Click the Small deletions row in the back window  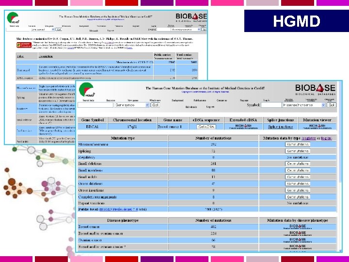click(46, 120)
